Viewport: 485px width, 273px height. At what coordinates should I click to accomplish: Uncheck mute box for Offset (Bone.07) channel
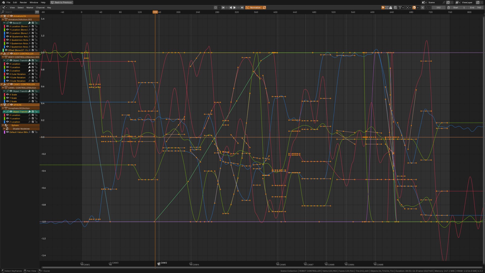pyautogui.click(x=33, y=50)
